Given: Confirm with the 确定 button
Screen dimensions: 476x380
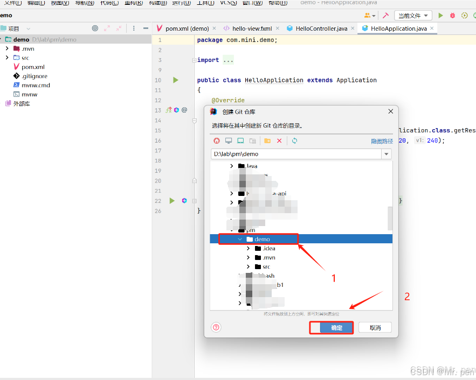Looking at the screenshot, I should [336, 328].
